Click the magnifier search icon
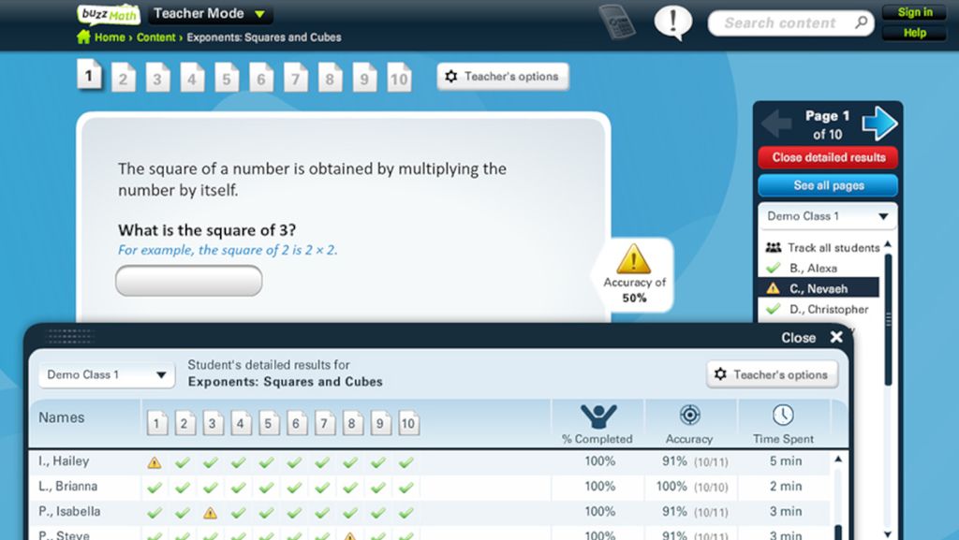 pos(862,22)
